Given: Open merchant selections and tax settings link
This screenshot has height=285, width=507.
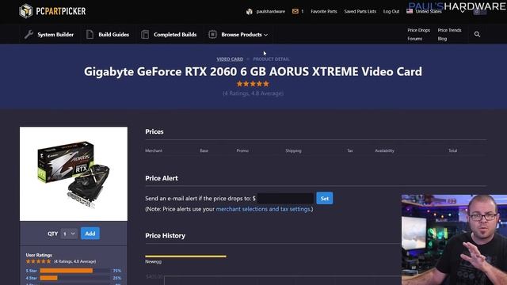Looking at the screenshot, I should coord(263,209).
